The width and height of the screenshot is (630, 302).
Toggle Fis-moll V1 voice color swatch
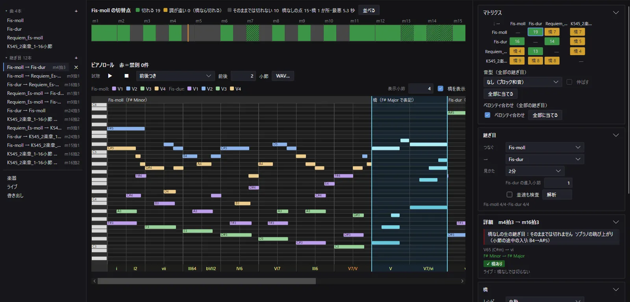point(114,89)
